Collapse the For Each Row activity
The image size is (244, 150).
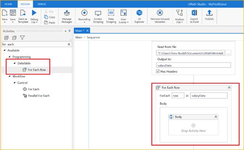229,88
